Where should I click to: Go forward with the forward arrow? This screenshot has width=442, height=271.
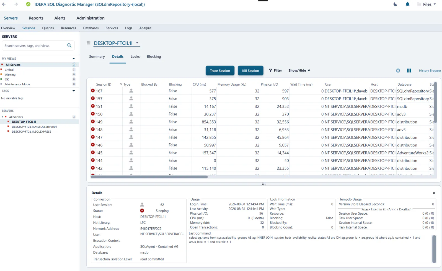tap(16, 4)
